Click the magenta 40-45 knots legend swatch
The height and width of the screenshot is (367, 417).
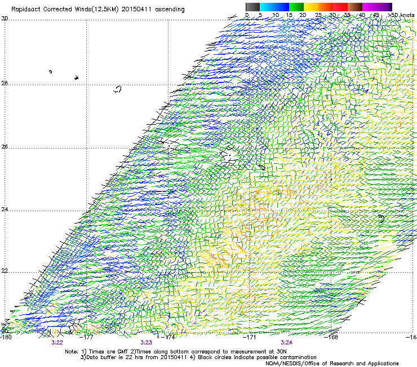370,7
